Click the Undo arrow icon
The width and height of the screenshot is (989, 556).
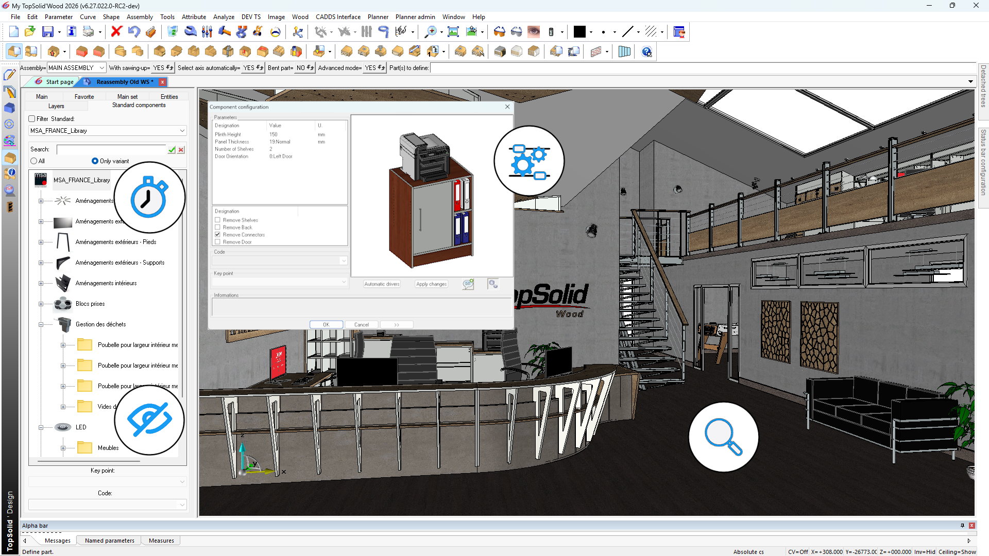tap(134, 32)
